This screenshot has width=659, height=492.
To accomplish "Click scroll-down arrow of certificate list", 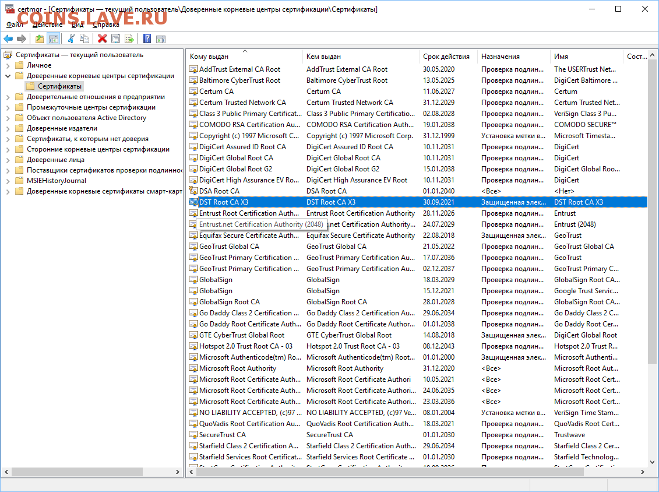I will 652,462.
